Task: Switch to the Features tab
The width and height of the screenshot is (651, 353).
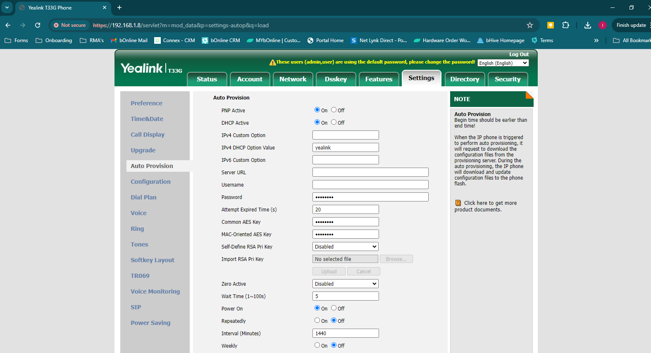Action: (x=379, y=79)
